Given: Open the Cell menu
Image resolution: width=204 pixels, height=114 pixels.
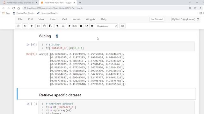Looking at the screenshot, I should click(64, 19).
